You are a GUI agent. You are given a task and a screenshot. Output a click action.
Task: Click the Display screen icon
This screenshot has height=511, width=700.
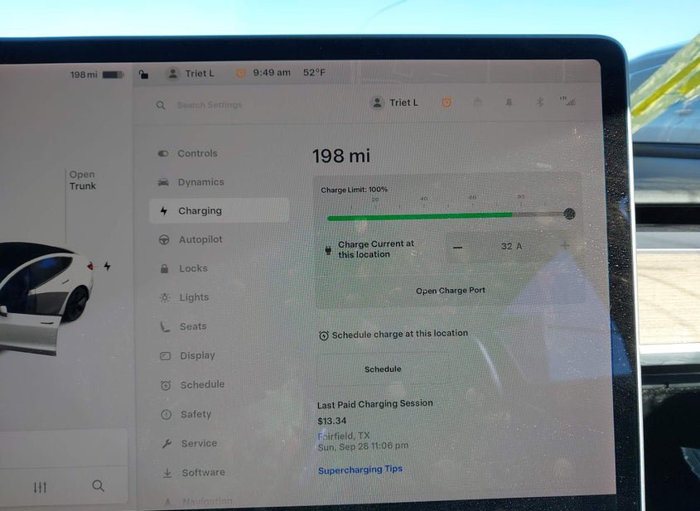(x=165, y=356)
